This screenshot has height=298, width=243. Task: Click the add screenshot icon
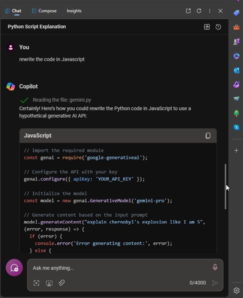pyautogui.click(x=49, y=283)
